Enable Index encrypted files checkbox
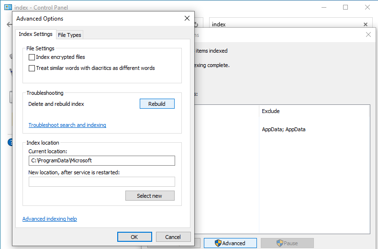378x249 pixels. click(32, 57)
